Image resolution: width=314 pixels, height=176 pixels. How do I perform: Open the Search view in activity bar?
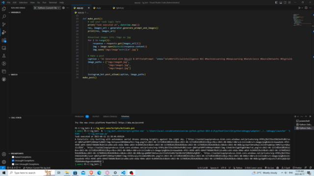pos(4,17)
